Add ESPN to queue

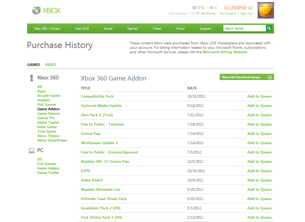coord(259,171)
